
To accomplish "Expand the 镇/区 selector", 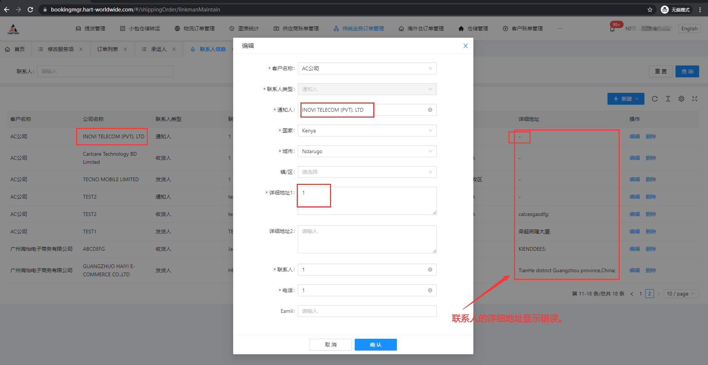I will 367,172.
